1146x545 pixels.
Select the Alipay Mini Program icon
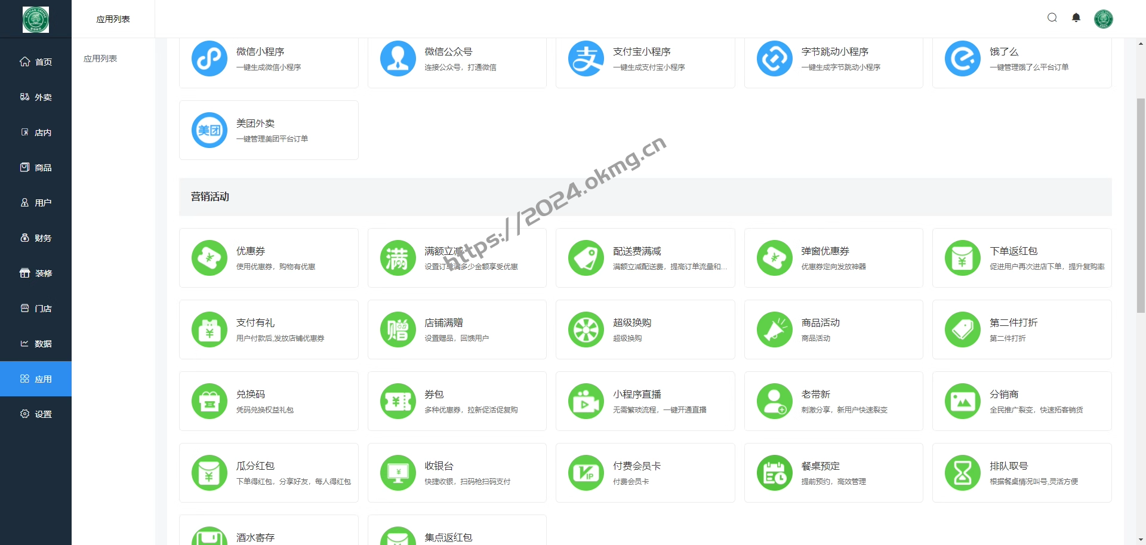point(586,58)
